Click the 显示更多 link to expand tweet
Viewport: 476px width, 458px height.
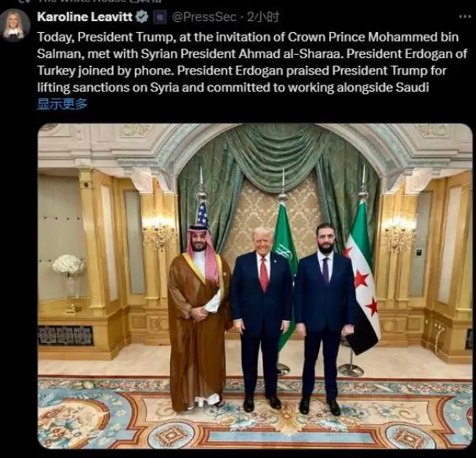pos(62,103)
